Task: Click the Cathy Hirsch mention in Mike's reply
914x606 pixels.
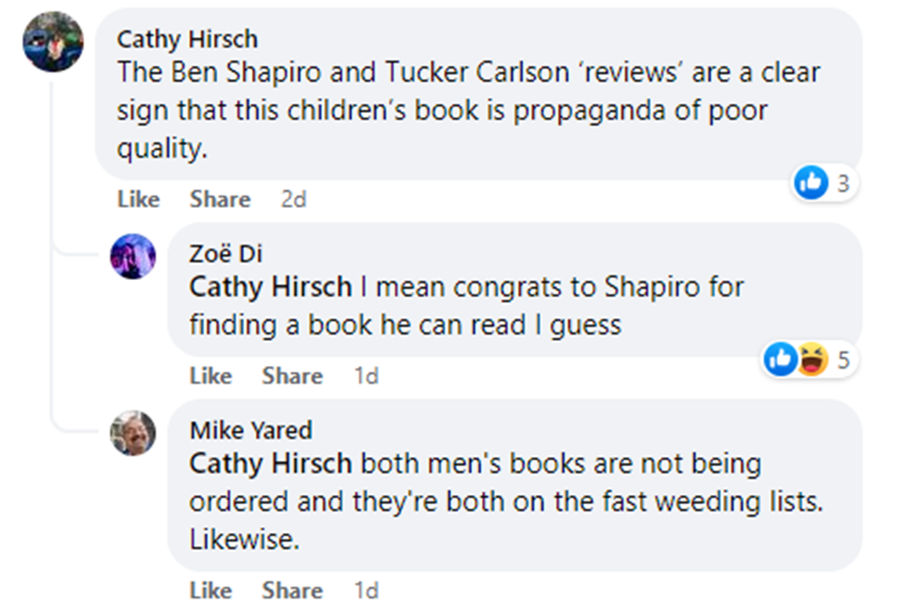Action: (x=270, y=462)
